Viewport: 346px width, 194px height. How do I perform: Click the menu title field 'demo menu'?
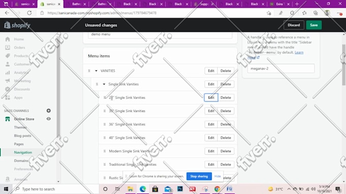tap(160, 35)
